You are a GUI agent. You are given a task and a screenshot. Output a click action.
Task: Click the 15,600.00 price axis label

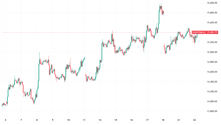[x=212, y=23]
